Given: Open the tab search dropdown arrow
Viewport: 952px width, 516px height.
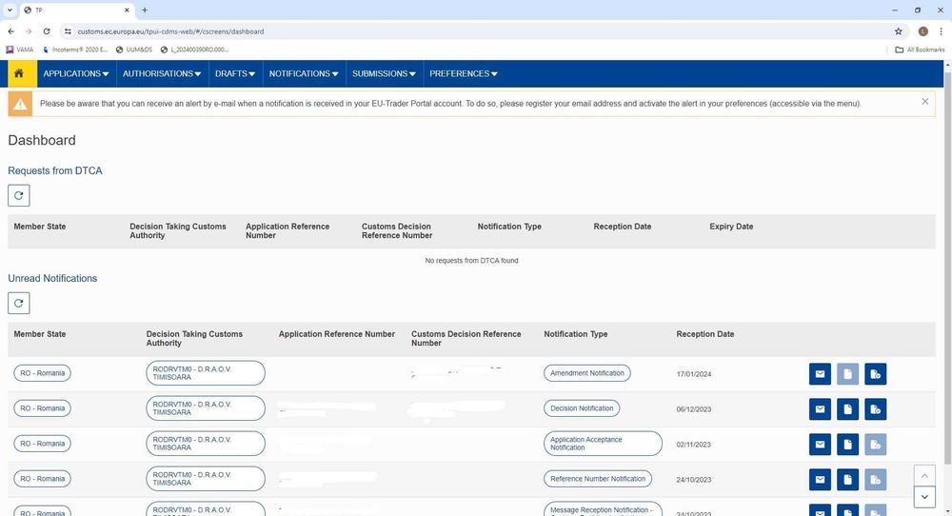Looking at the screenshot, I should pyautogui.click(x=10, y=10).
